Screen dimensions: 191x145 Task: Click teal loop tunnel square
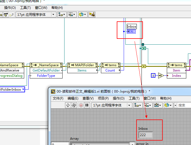pos(143,44)
